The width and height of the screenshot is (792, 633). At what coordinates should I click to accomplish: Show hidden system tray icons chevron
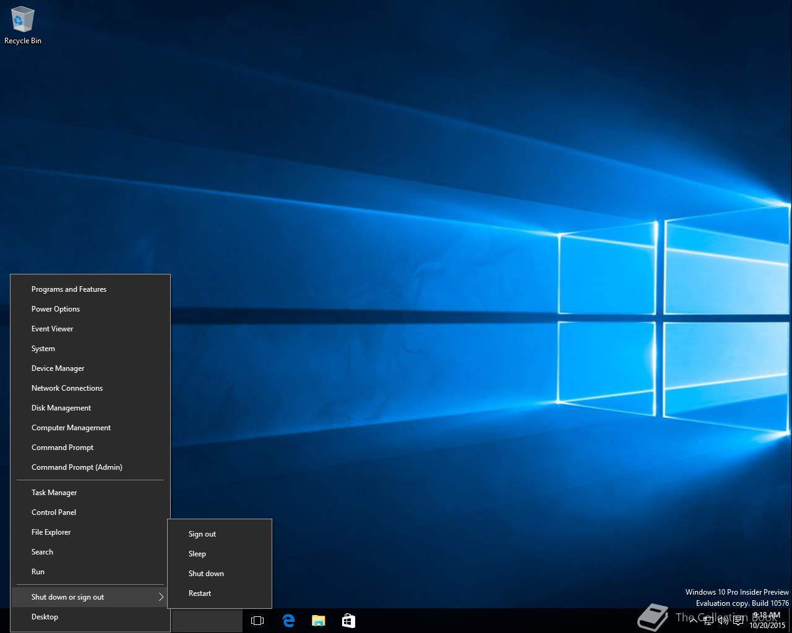click(694, 621)
